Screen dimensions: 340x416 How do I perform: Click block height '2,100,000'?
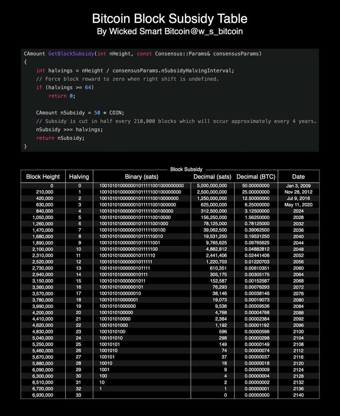tap(43, 249)
